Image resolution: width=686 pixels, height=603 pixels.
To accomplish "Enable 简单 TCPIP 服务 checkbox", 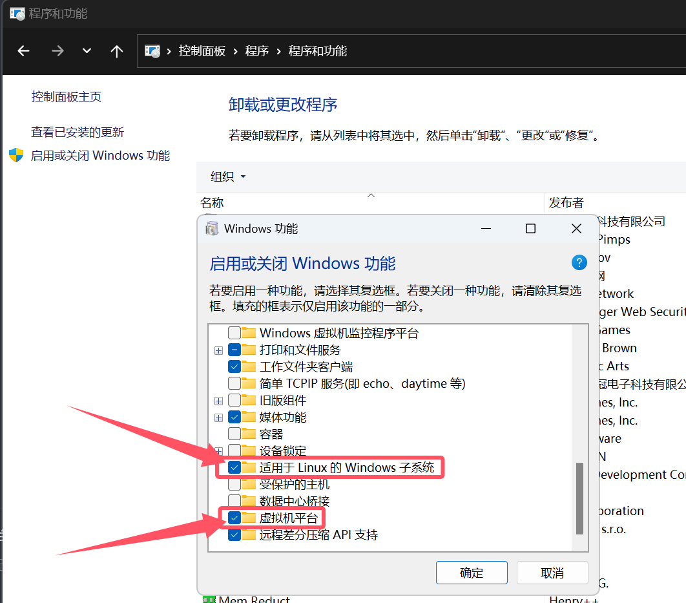I will tap(234, 383).
